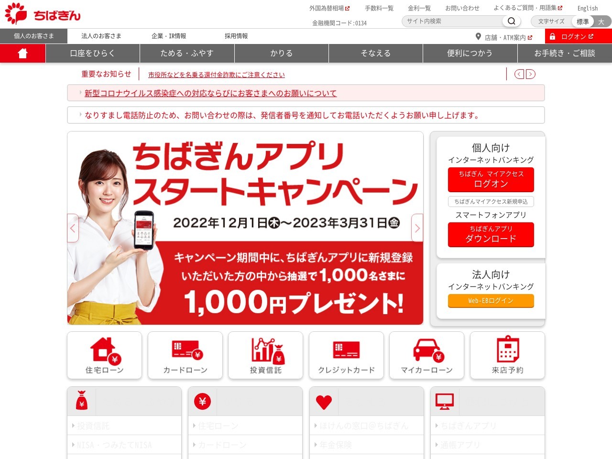Click ちばぎんマイアクセス ログオン button
The width and height of the screenshot is (612, 459).
point(491,179)
